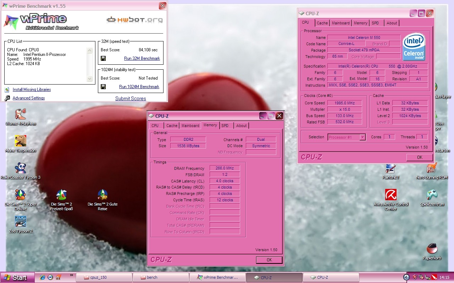Open Die Sims 2 Gute Reise icon
The height and width of the screenshot is (283, 454).
[x=103, y=195]
